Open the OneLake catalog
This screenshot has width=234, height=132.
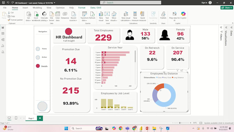tap(44, 17)
